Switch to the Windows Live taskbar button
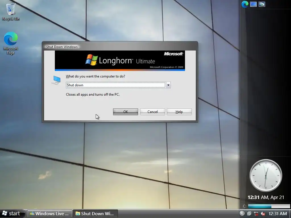Screen dimensions: 291x218 pos(50,213)
